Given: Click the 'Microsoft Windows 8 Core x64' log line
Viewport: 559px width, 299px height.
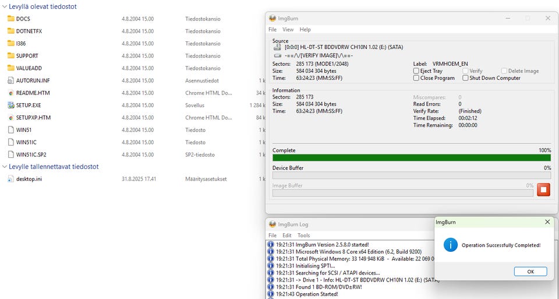Looking at the screenshot, I should (x=349, y=252).
